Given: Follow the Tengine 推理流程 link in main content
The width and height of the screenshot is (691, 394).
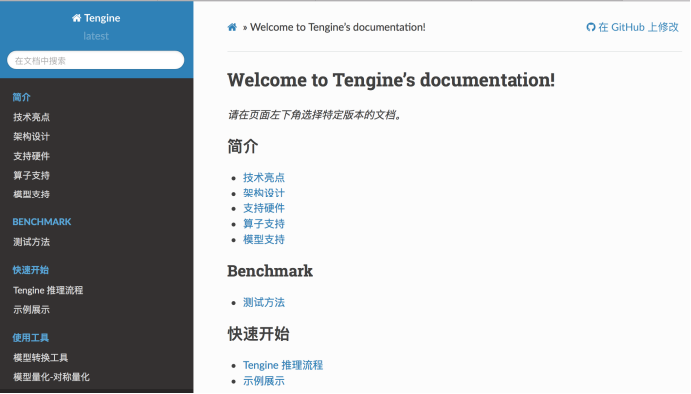Looking at the screenshot, I should 283,365.
